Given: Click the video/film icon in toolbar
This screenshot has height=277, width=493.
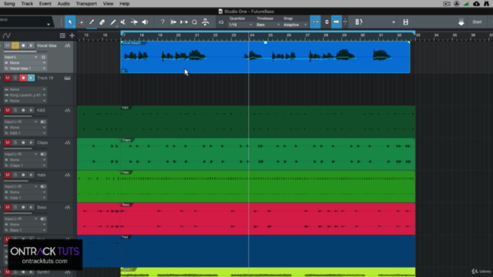Looking at the screenshot, I should pos(406,22).
